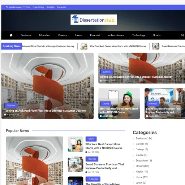Open the search magnifier icon

(x=182, y=35)
